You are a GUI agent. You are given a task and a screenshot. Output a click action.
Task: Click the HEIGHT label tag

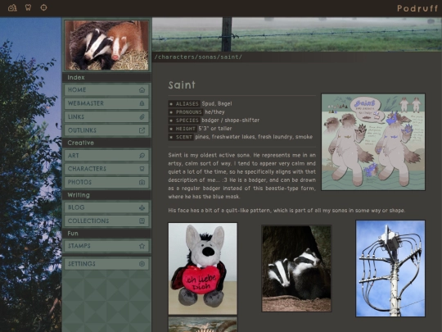(183, 129)
